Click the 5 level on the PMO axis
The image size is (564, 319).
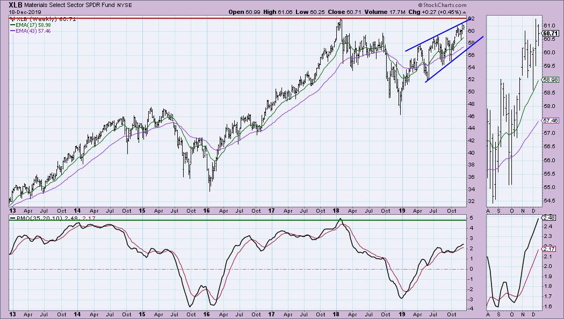[x=471, y=218]
